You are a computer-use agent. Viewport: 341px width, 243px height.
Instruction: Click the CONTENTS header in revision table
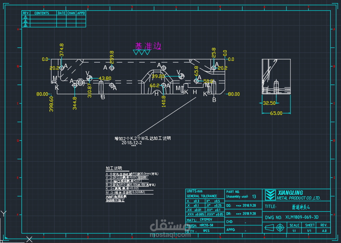click(42, 13)
